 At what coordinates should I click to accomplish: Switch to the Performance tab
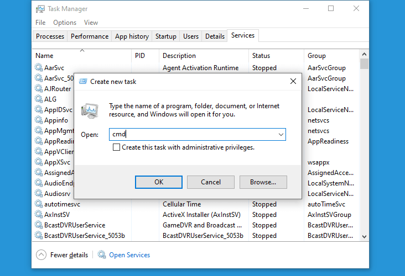(x=90, y=36)
